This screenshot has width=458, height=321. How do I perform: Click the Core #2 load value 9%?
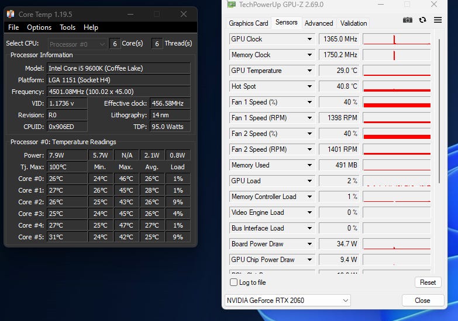click(178, 202)
